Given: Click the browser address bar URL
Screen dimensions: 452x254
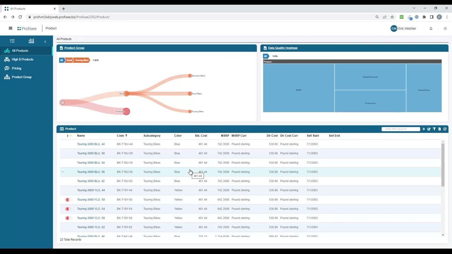Looking at the screenshot, I should click(71, 17).
